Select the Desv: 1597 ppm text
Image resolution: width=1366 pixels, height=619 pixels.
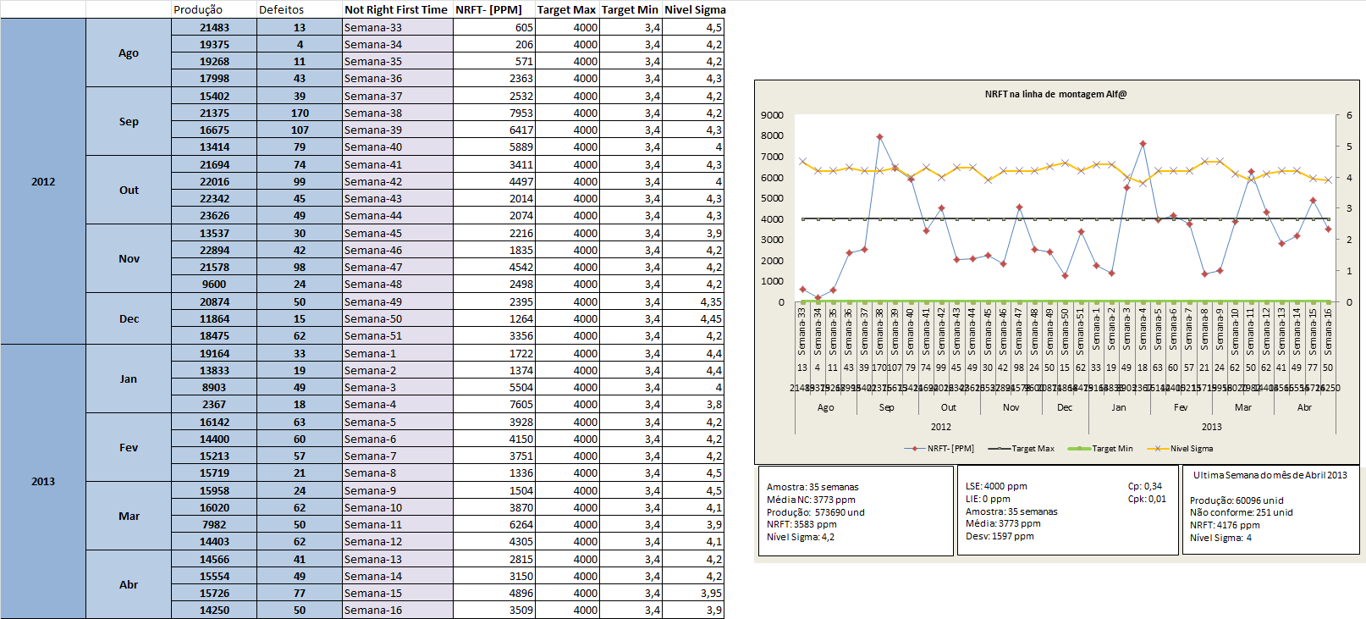click(x=1000, y=536)
